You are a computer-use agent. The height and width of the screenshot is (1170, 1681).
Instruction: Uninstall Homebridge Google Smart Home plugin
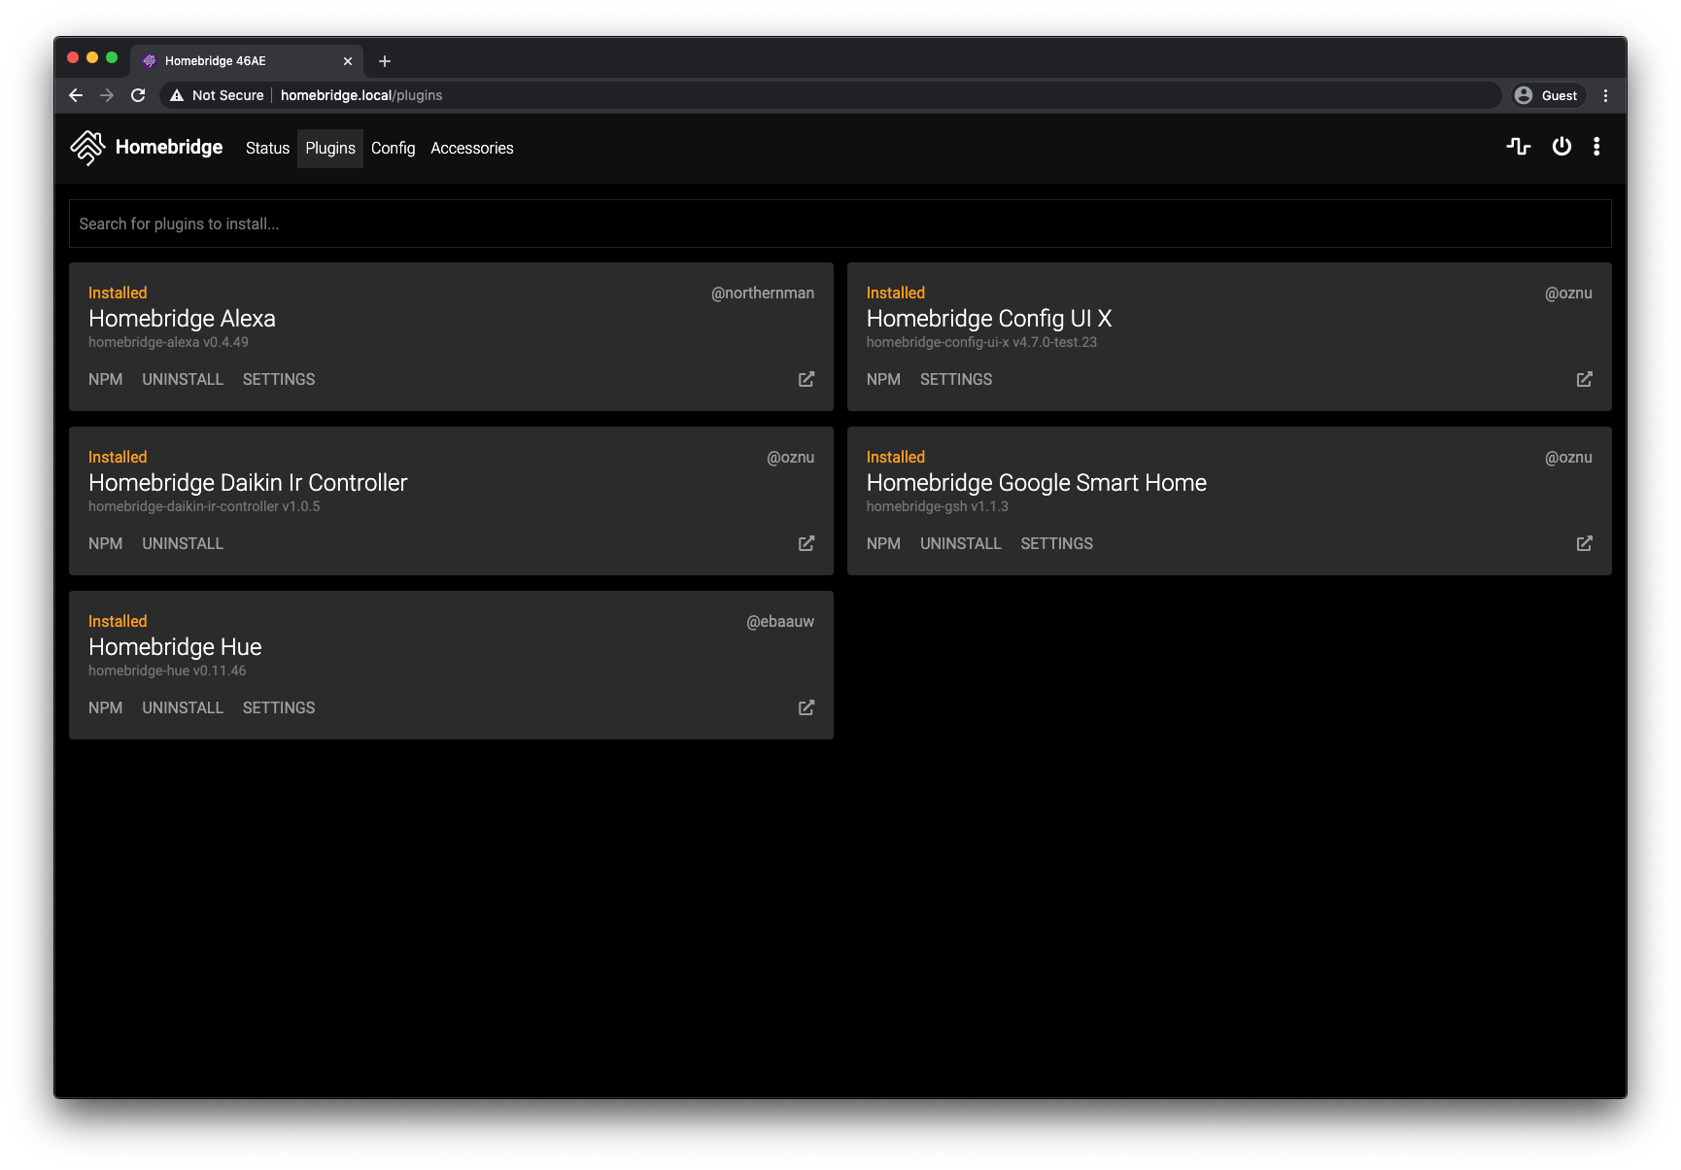[961, 543]
